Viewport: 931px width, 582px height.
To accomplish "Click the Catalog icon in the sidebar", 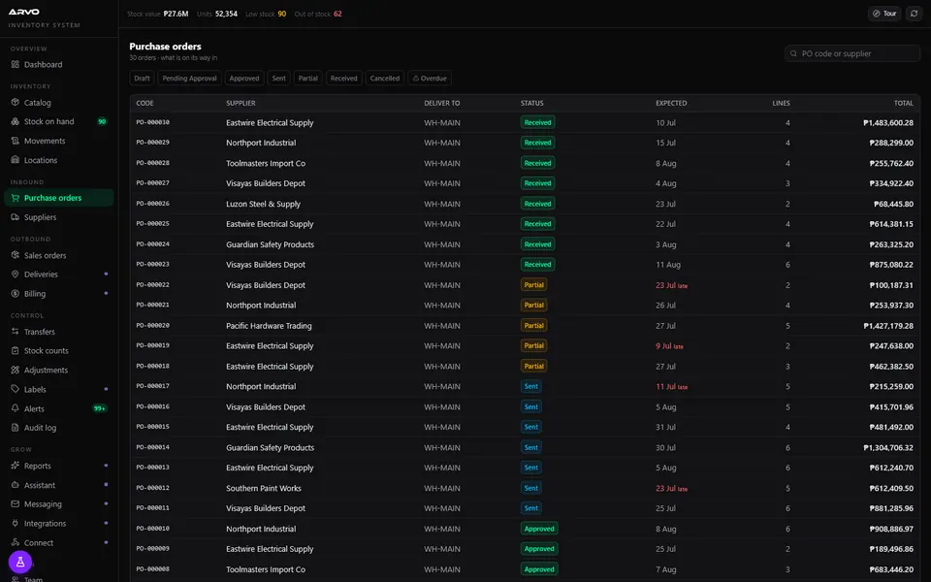I will click(15, 102).
